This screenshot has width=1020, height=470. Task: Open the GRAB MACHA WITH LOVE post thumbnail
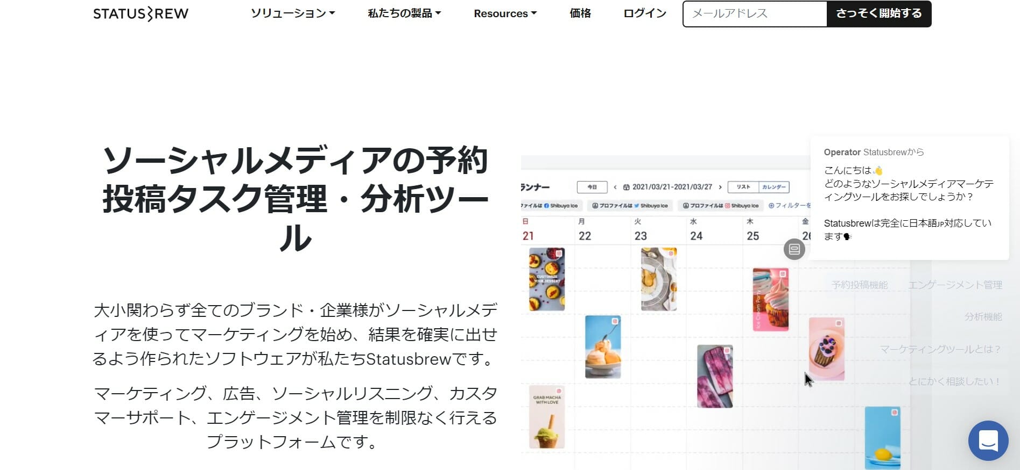point(547,417)
